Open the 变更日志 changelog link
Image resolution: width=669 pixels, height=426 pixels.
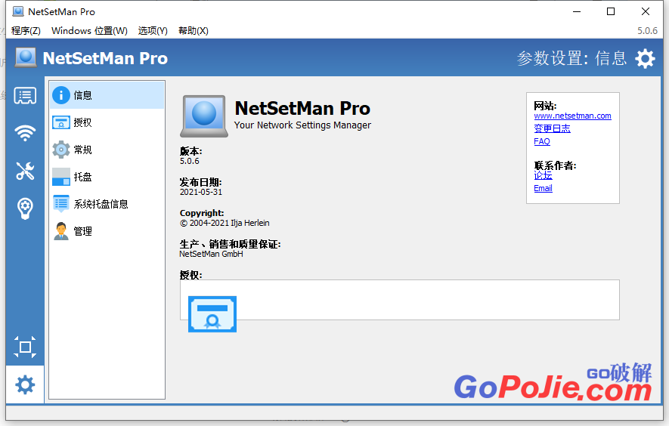click(552, 128)
